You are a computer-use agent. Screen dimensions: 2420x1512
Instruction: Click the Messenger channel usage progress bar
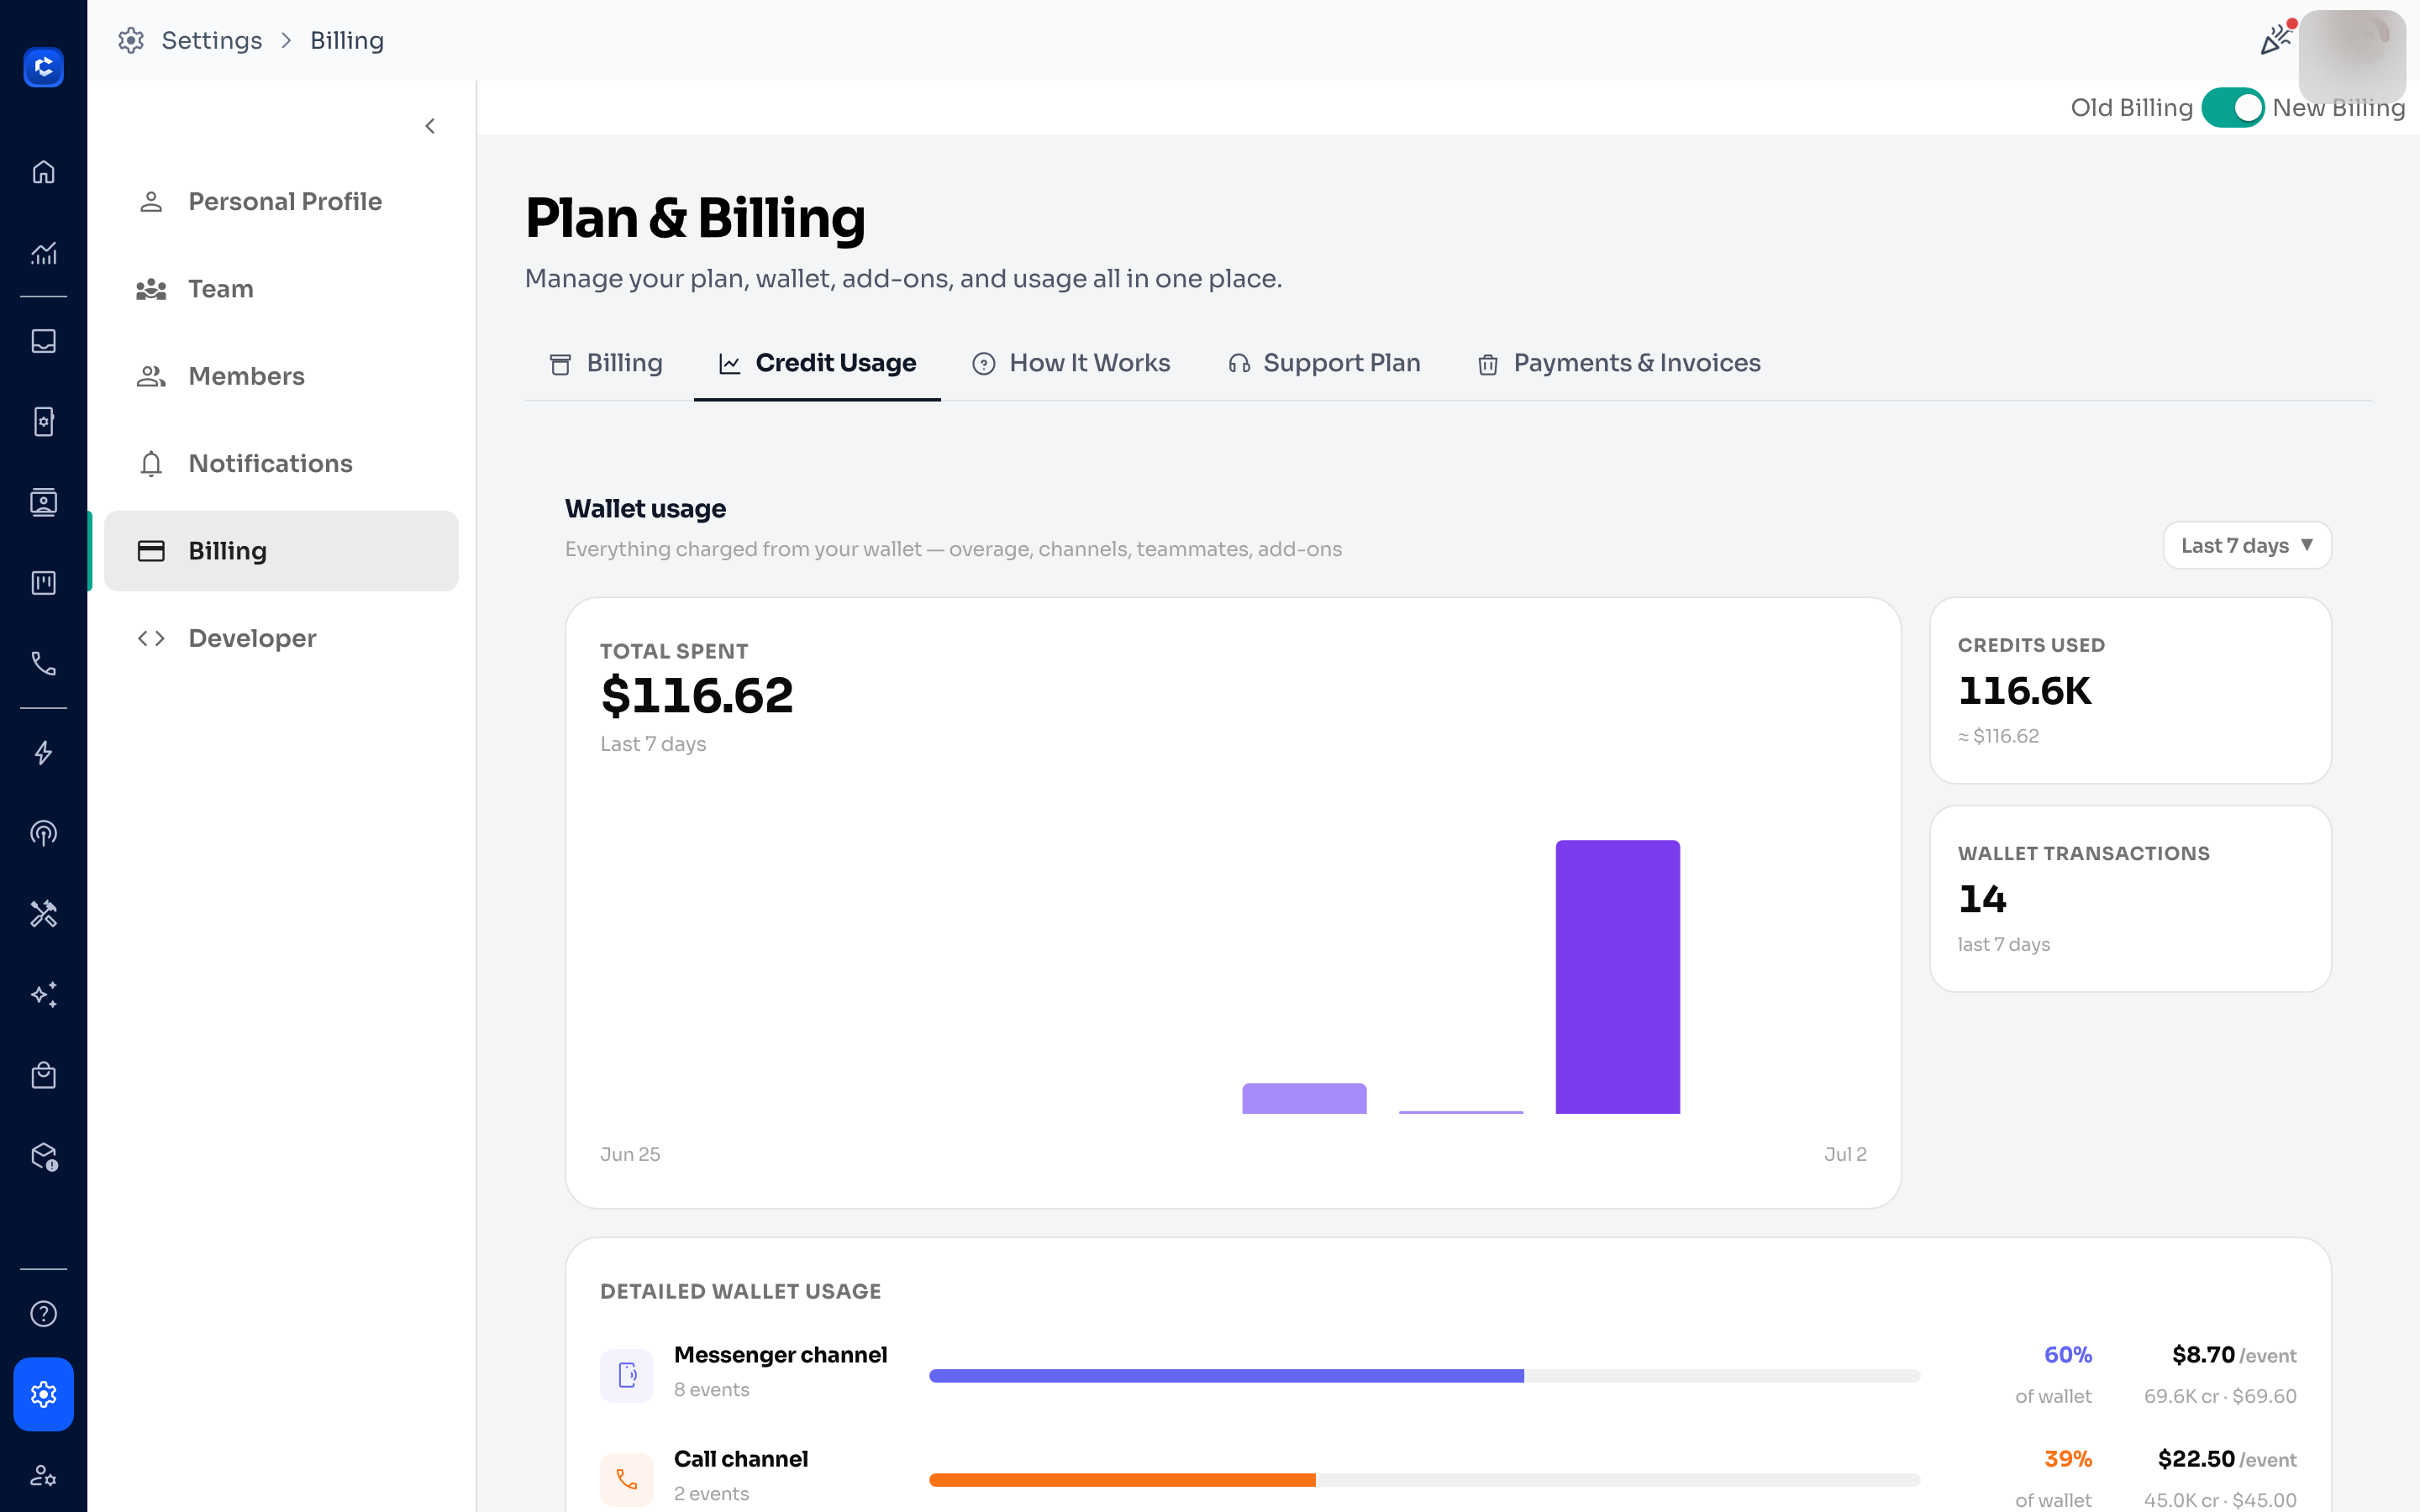coord(1424,1376)
